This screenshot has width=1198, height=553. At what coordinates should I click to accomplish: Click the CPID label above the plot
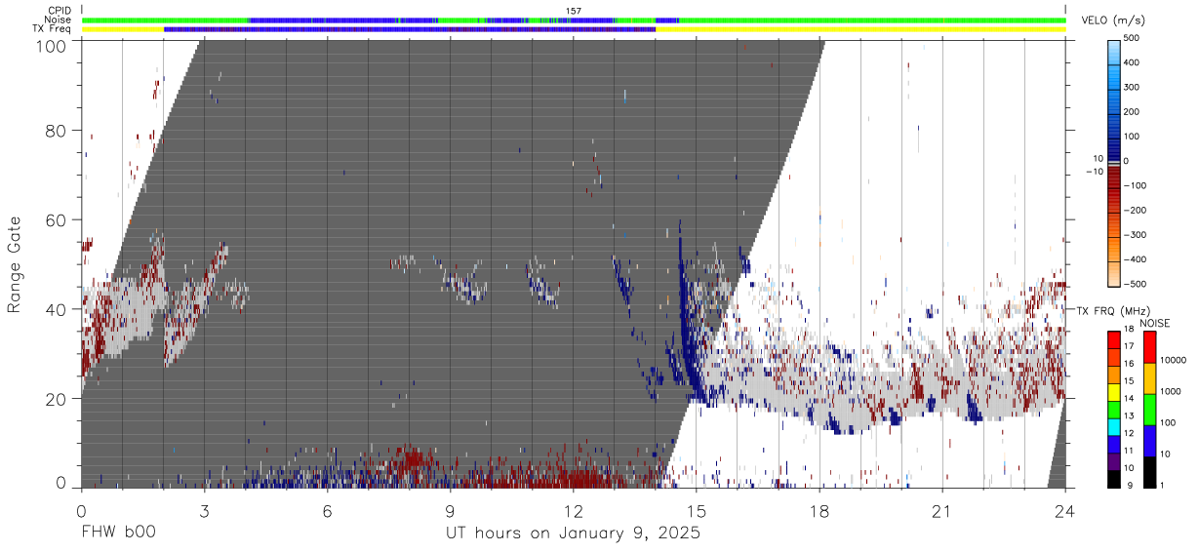click(x=58, y=11)
